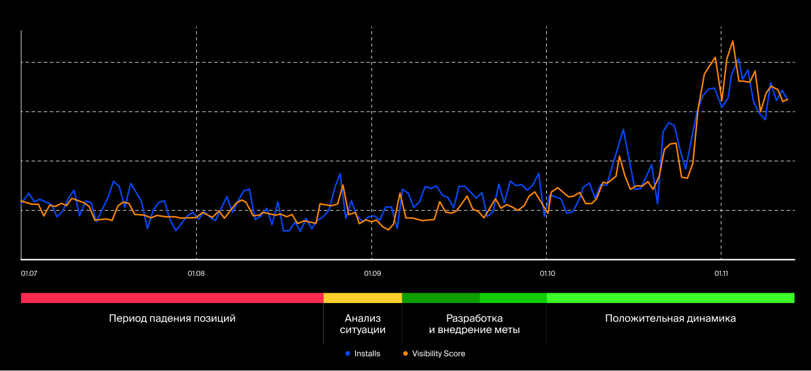Viewport: 811px width, 371px height.
Task: Click the 01.07 date axis label
Action: (29, 274)
